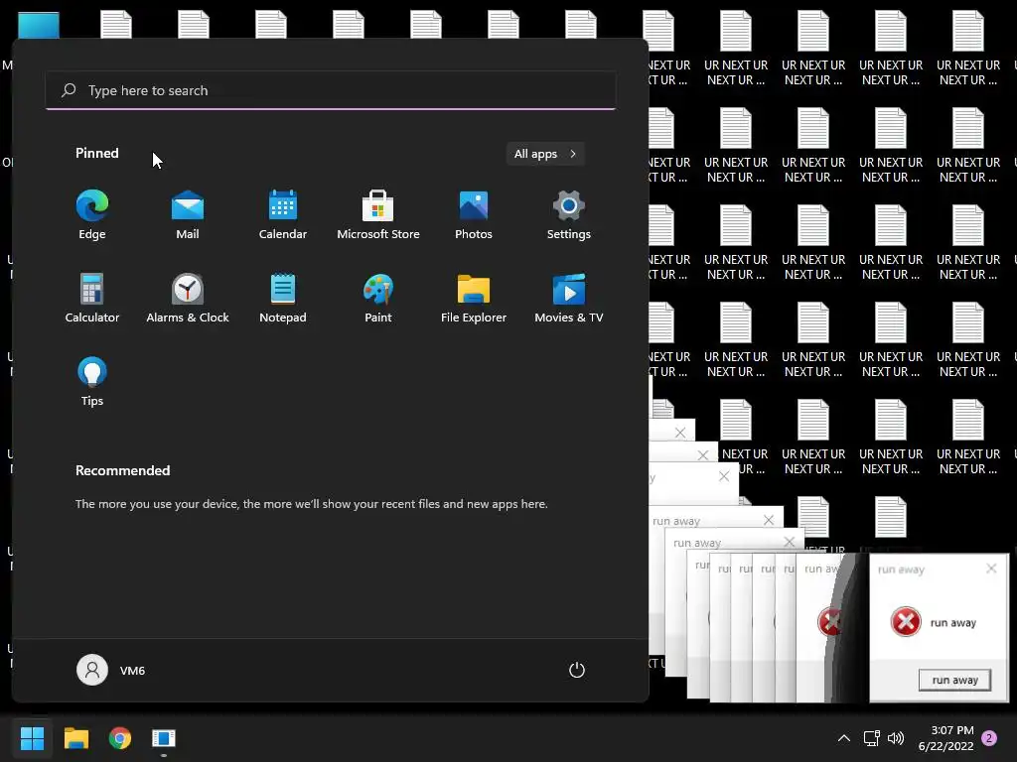Click the Recommended section heading
Screen dimensions: 1017x762
pos(122,470)
